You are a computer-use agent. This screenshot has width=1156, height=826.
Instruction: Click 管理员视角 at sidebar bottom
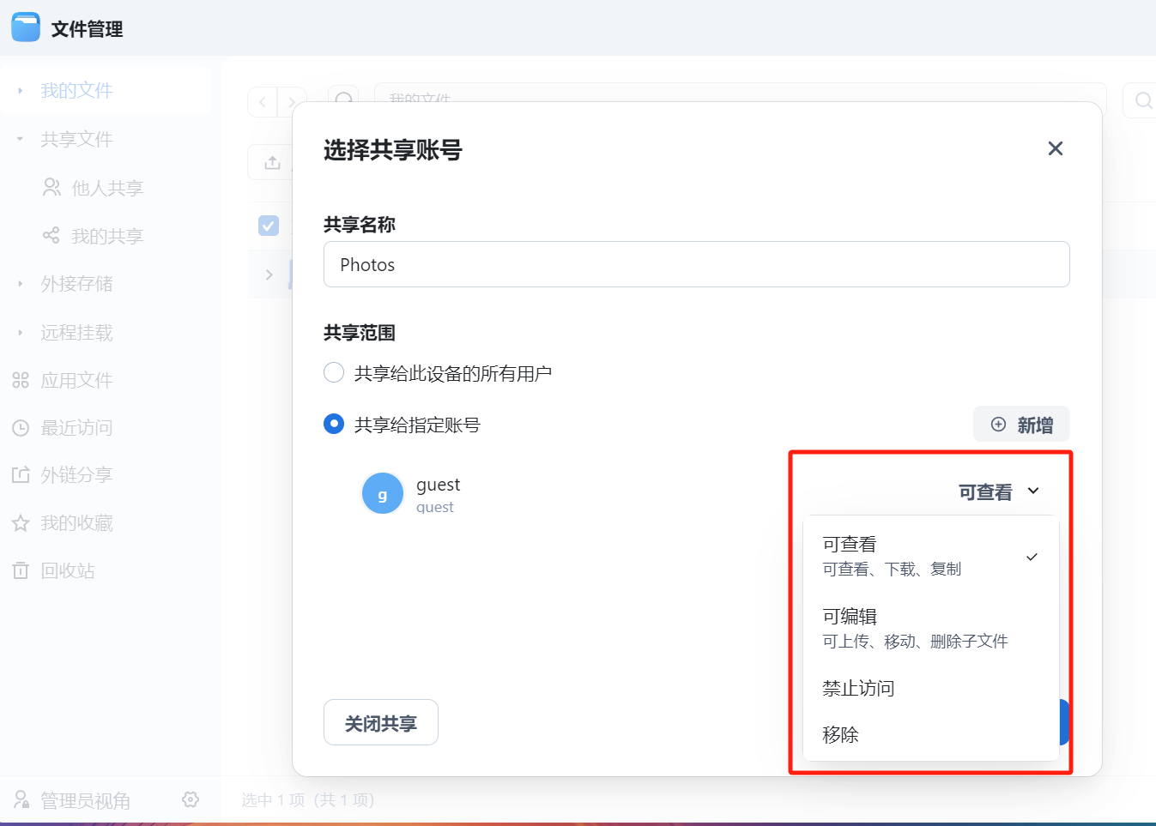click(85, 800)
